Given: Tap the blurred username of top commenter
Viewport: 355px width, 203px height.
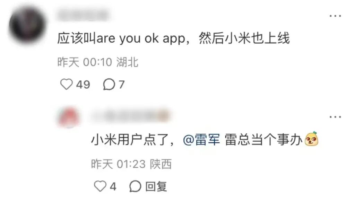Looking at the screenshot, I should click(83, 15).
